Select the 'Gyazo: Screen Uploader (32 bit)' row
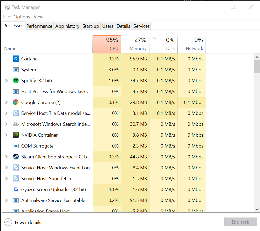Screen dimensions: 260x231 click(104, 190)
